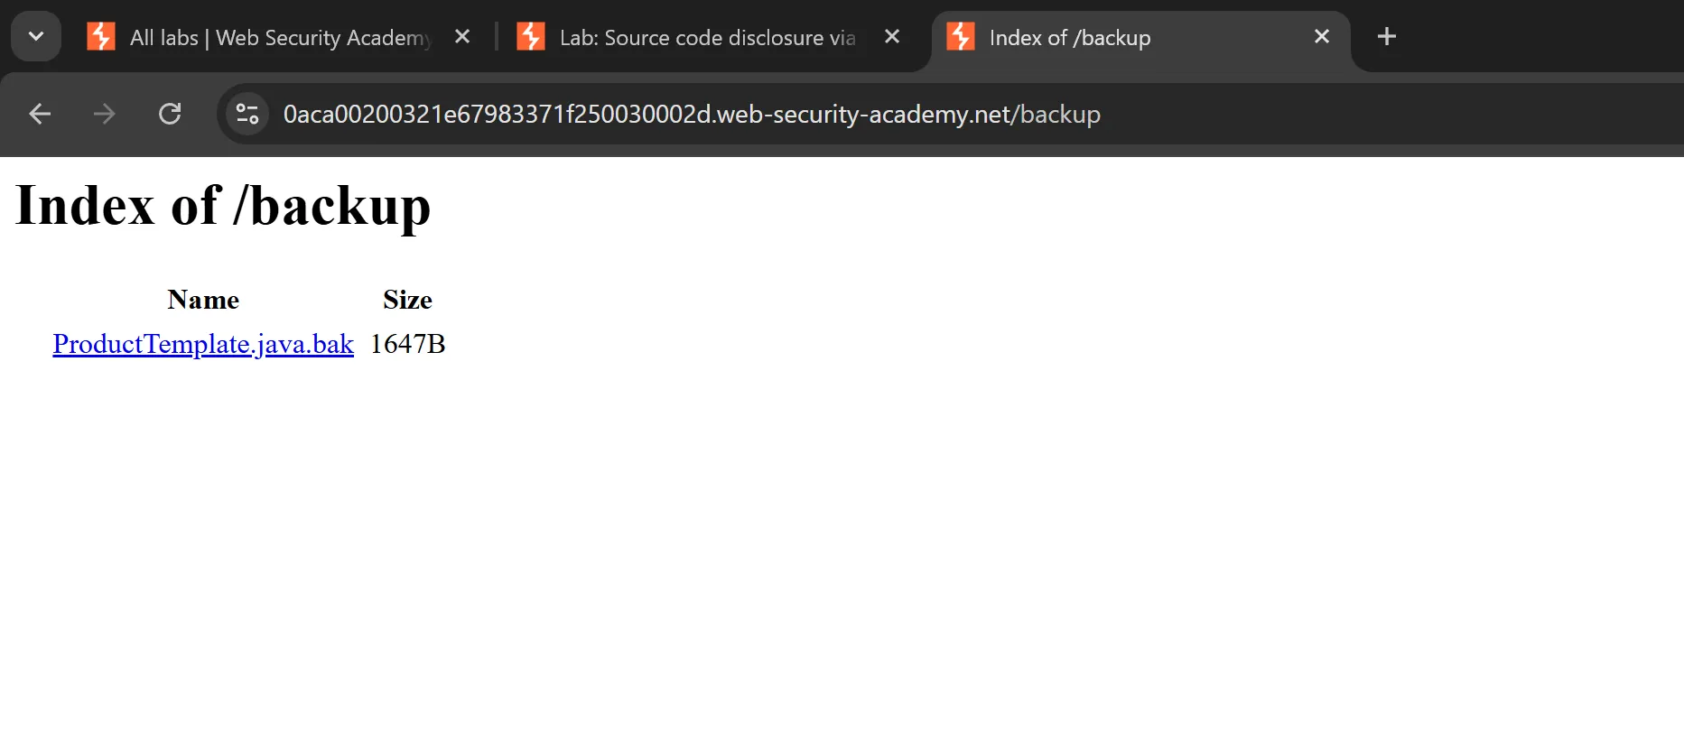The width and height of the screenshot is (1684, 751).
Task: Click the Lab tab's PortSwigger favicon
Action: [531, 37]
